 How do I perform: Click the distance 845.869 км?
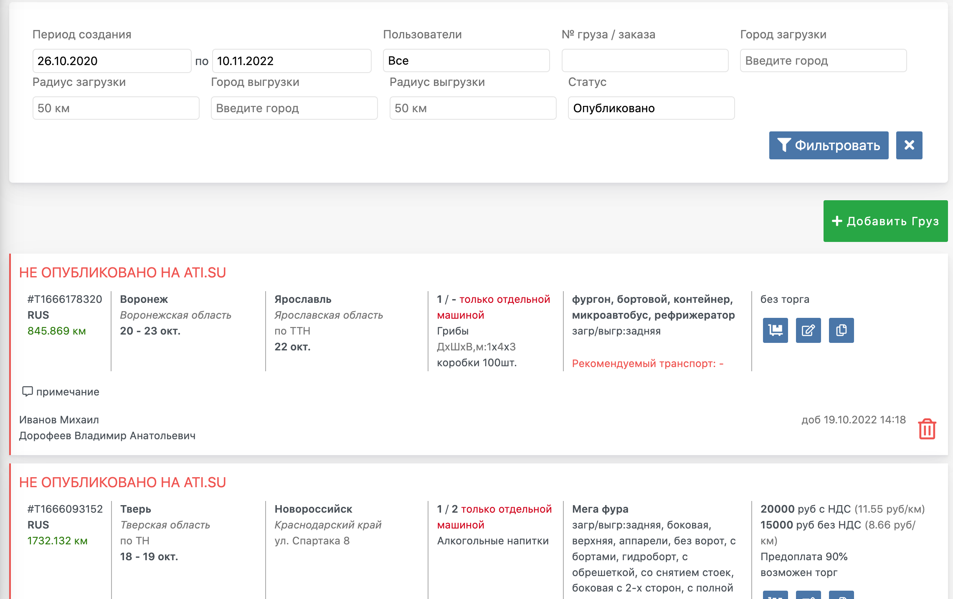[x=56, y=331]
